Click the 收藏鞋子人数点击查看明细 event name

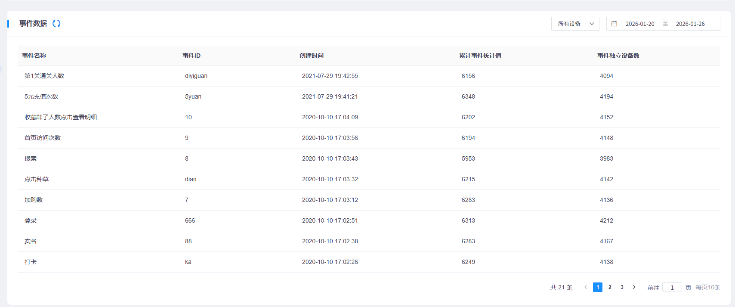pos(61,117)
